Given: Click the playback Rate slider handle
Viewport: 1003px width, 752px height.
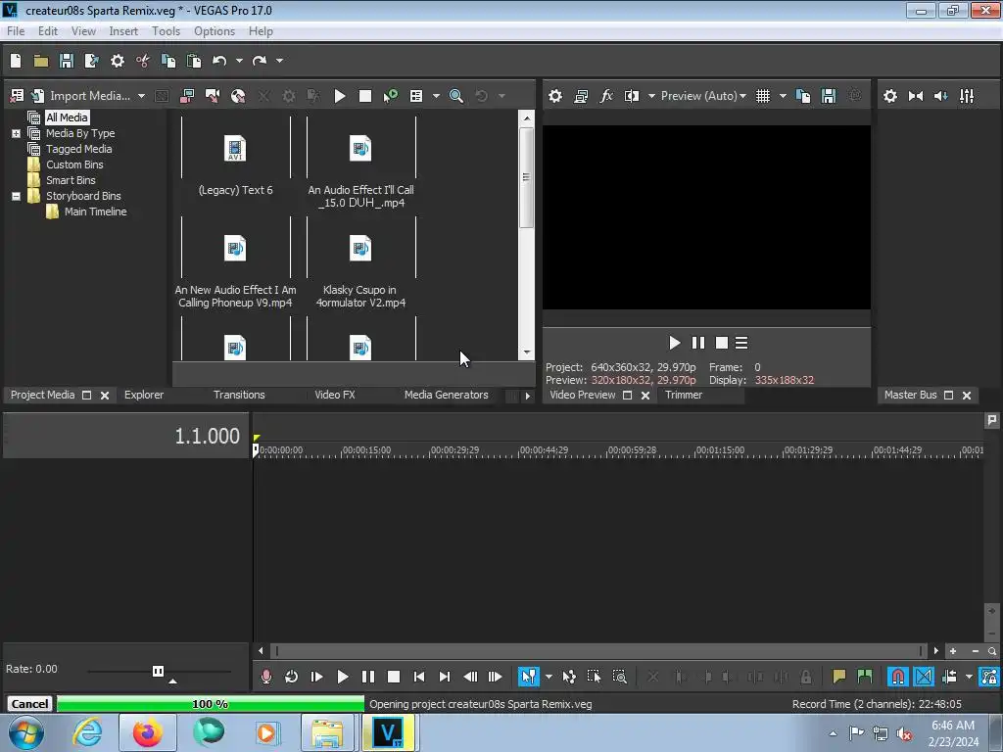Looking at the screenshot, I should 158,671.
